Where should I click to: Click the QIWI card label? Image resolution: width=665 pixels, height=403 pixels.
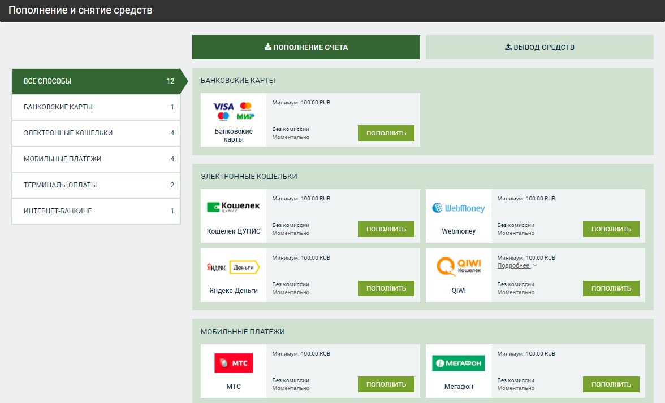[x=459, y=290]
